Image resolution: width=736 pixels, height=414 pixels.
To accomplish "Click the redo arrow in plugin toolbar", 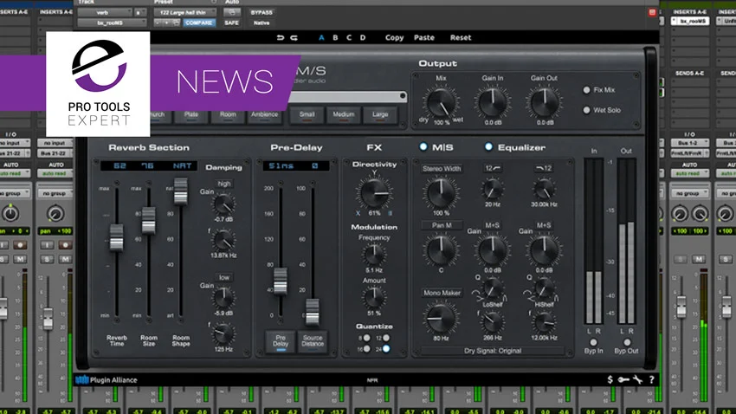I will click(294, 37).
